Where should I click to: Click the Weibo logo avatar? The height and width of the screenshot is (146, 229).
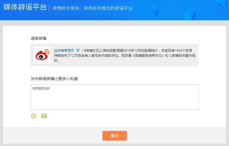click(x=42, y=55)
